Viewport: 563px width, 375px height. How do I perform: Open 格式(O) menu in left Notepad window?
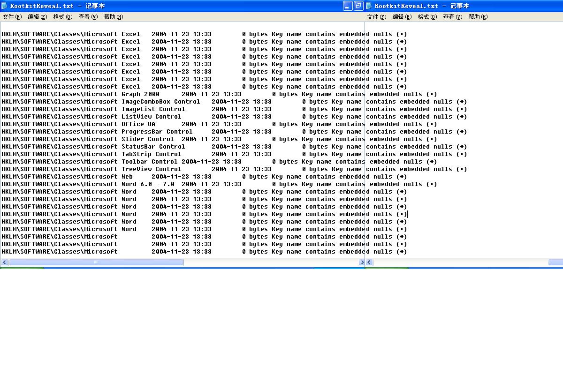pos(63,17)
